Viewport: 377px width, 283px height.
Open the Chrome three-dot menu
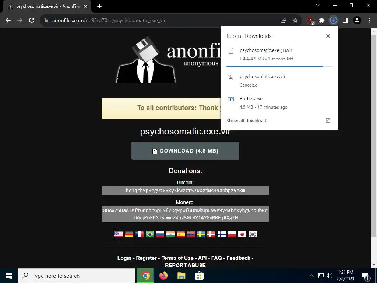369,21
